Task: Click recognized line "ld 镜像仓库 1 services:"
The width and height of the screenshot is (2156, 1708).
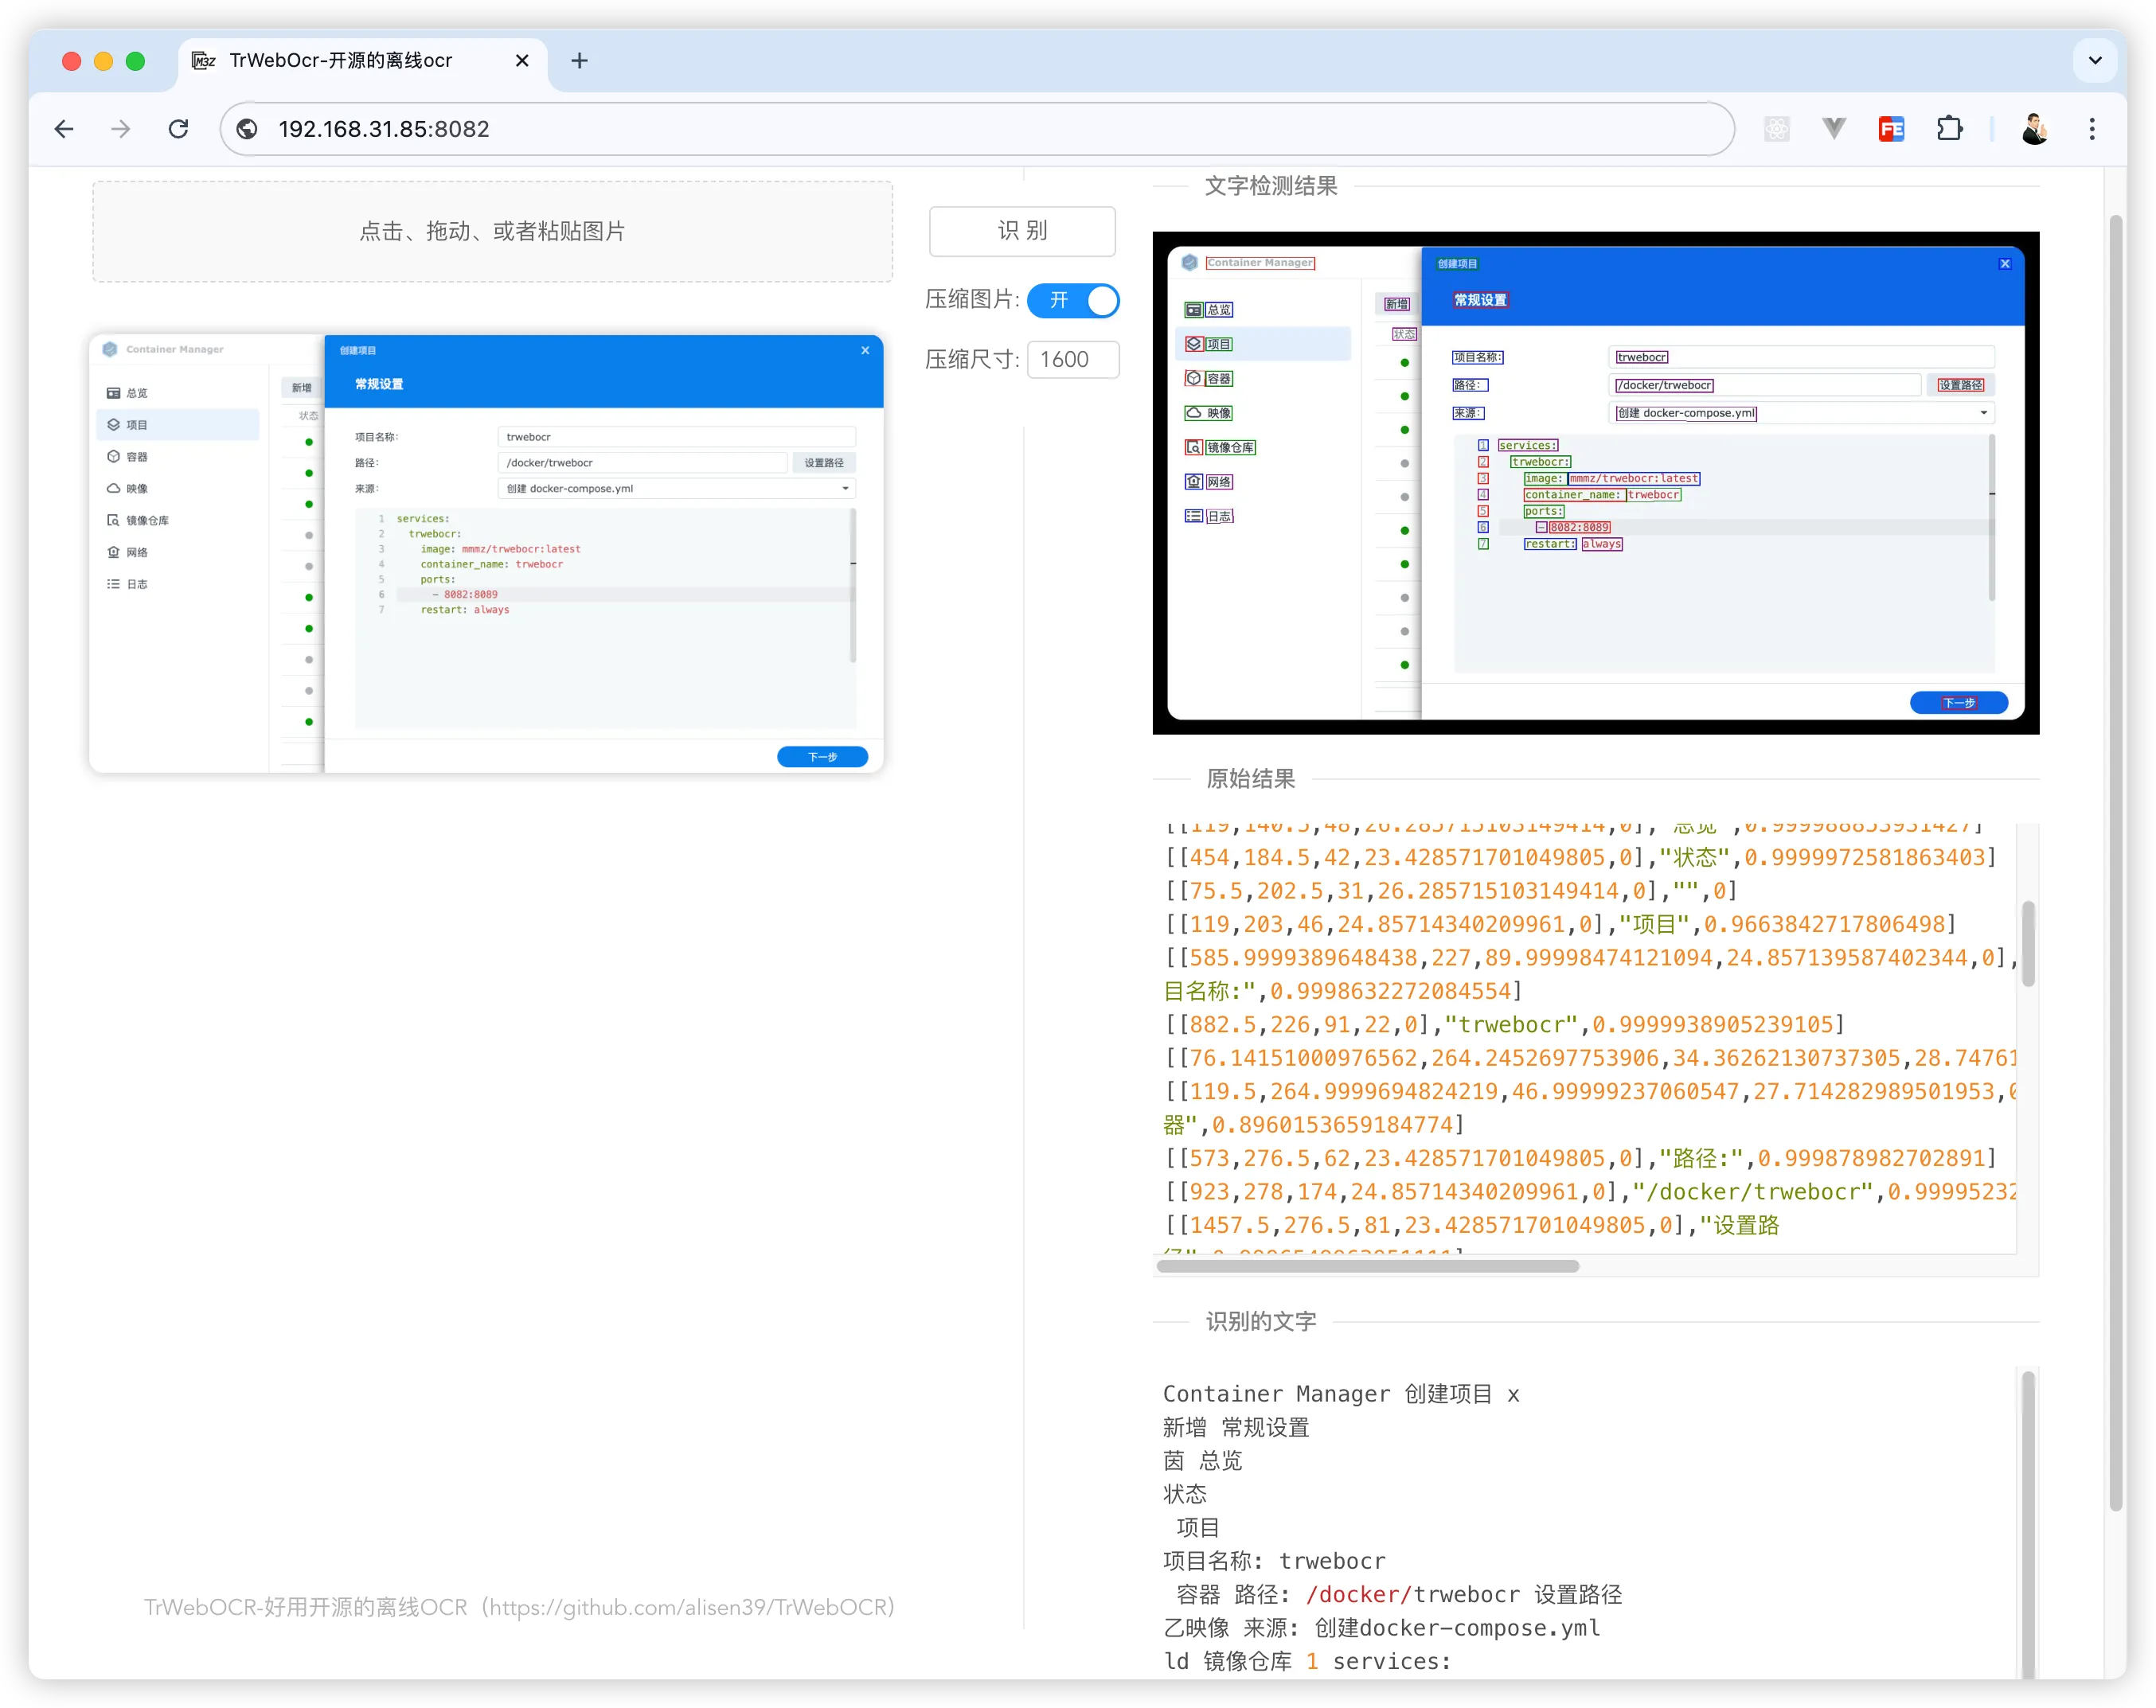Action: click(1307, 1661)
